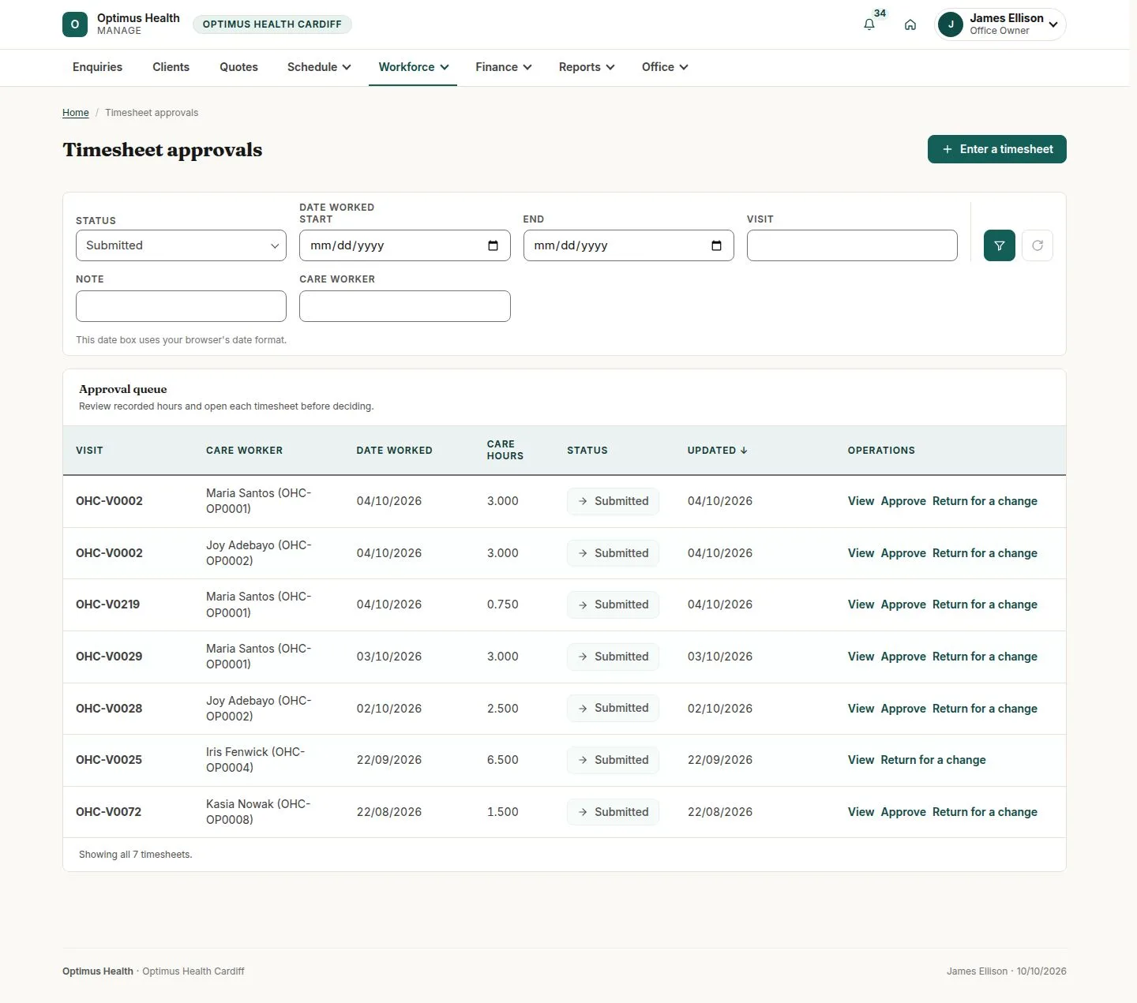Click "Showing all 7 timesheets." text
Image resolution: width=1137 pixels, height=1003 pixels.
pos(136,855)
